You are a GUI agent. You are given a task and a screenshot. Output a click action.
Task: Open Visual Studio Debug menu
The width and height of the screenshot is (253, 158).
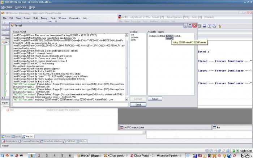pos(44,18)
